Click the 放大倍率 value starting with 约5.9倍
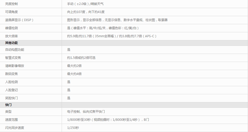This screenshot has width=248, height=132. 112,36
